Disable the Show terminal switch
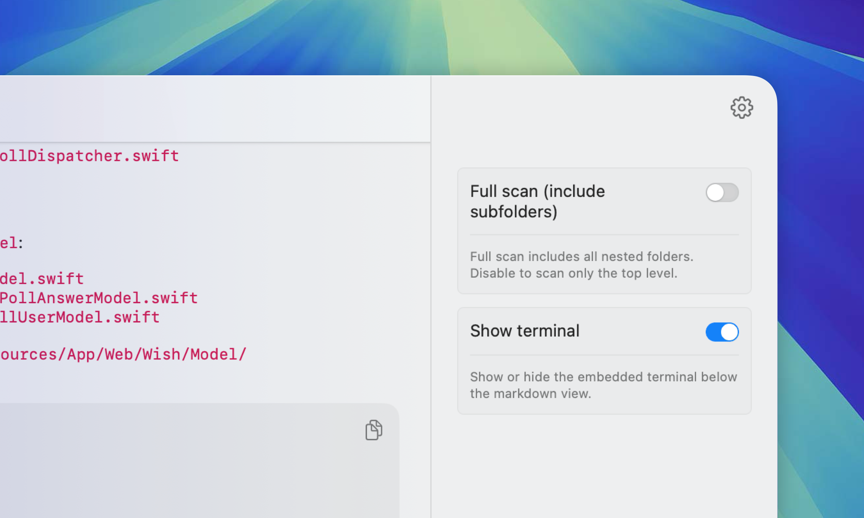 [722, 332]
